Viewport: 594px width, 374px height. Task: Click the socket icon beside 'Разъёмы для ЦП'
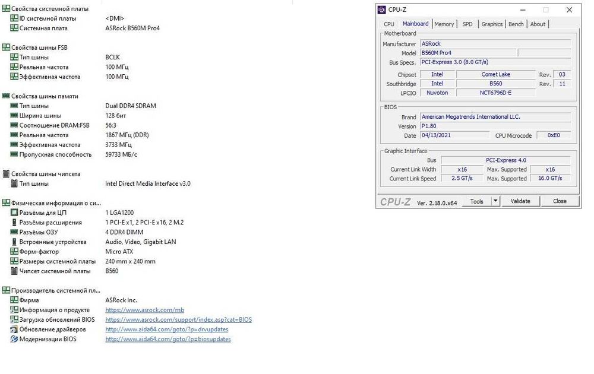coord(14,213)
